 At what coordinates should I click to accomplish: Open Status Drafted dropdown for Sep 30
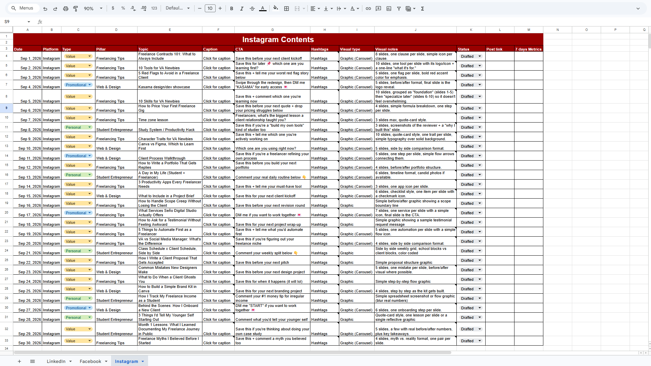pos(480,341)
